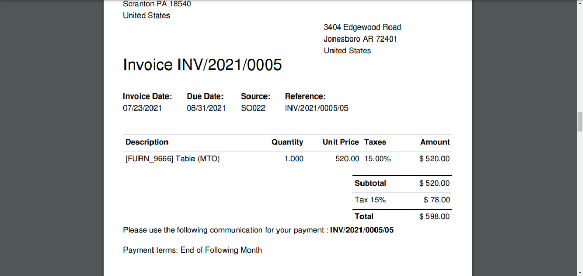Image resolution: width=583 pixels, height=276 pixels.
Task: Click the Invoice INV/2021/0005 heading
Action: click(202, 65)
